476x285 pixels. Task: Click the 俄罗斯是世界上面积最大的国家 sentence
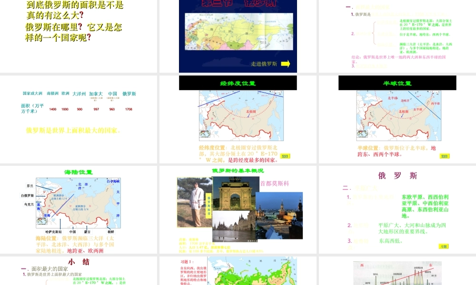pyautogui.click(x=73, y=131)
